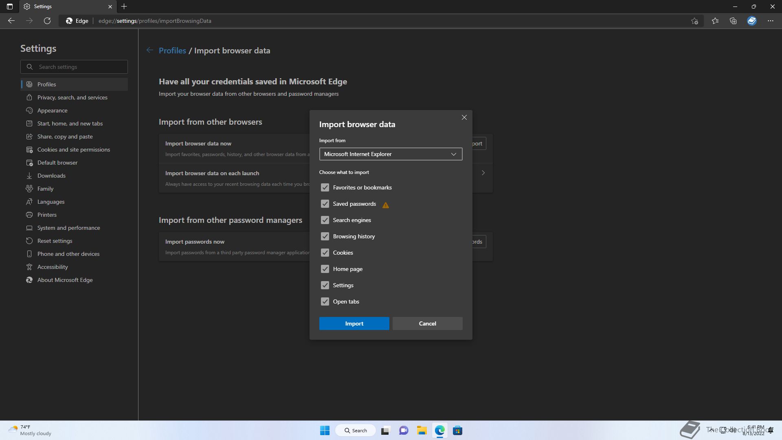This screenshot has width=782, height=440.
Task: Toggle the Open tabs checkbox
Action: tap(325, 301)
